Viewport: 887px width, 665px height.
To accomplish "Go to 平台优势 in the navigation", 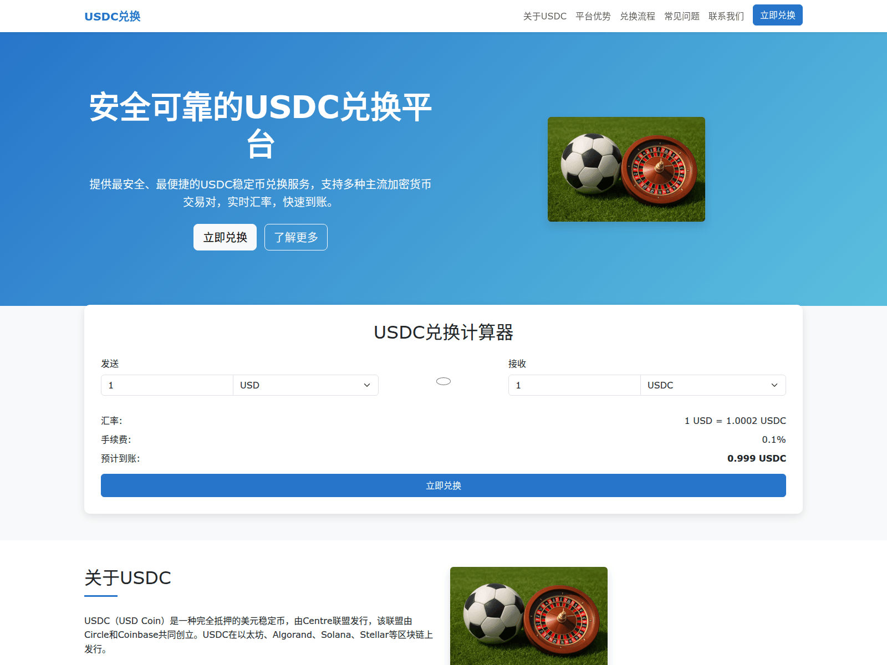I will click(x=593, y=17).
